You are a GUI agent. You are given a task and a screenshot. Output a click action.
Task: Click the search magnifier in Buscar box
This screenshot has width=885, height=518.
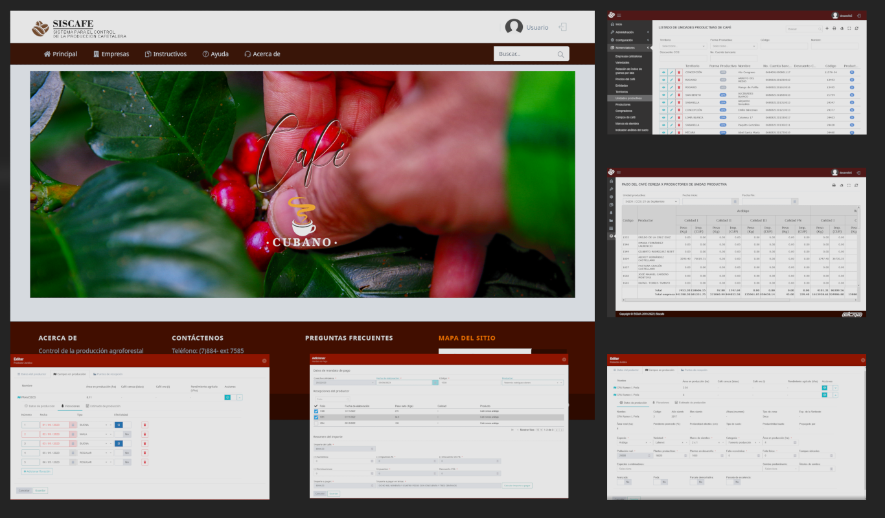point(561,54)
